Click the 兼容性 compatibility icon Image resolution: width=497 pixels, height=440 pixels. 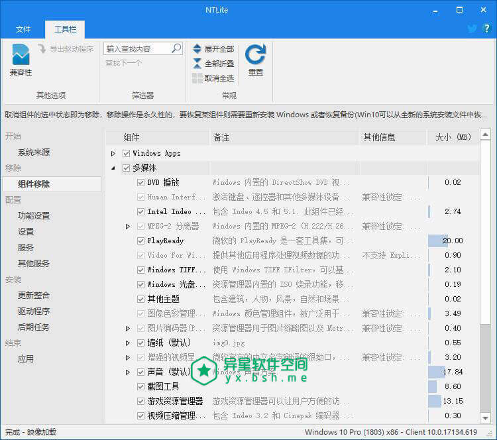pyautogui.click(x=21, y=54)
